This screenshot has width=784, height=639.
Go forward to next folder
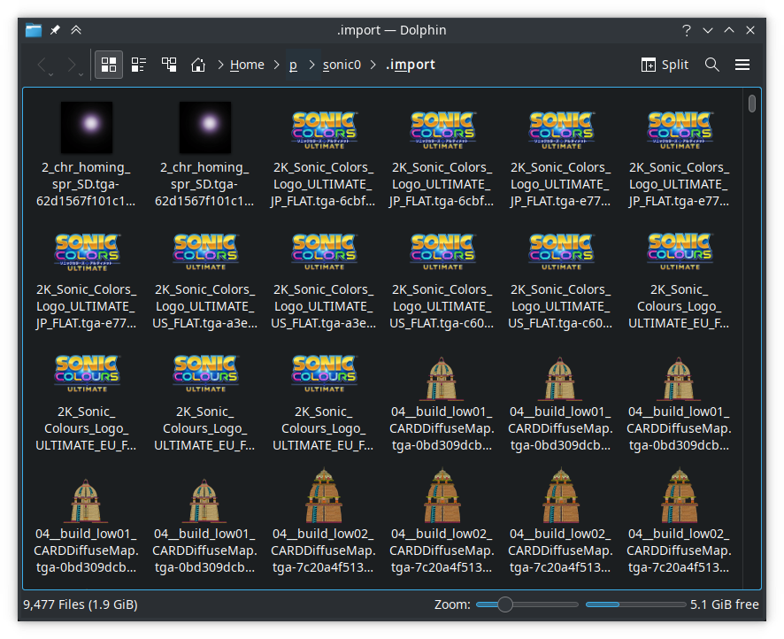(73, 65)
